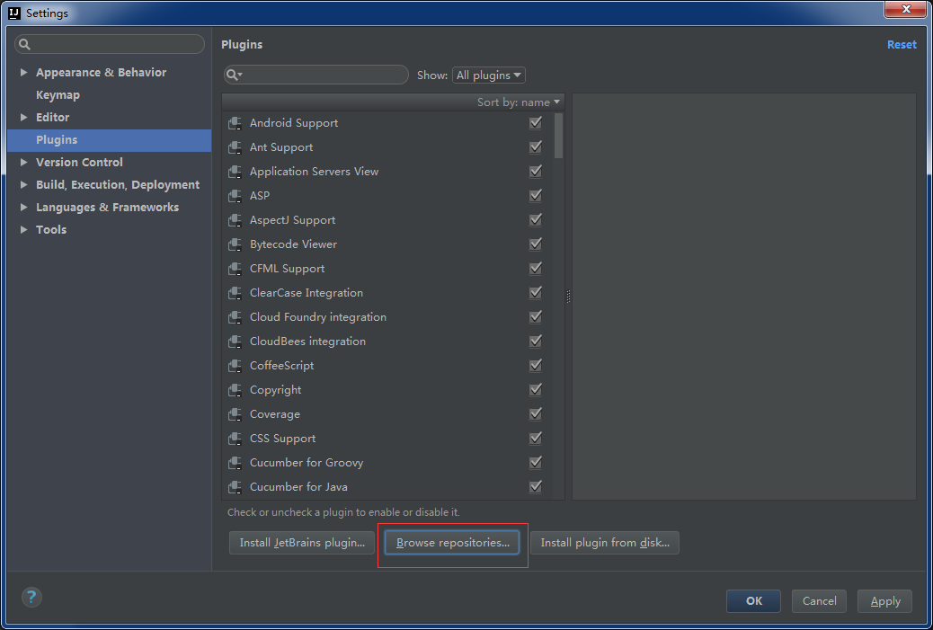Screen dimensions: 933x630
Task: Disable the AspectJ Support checkbox
Action: coord(536,219)
